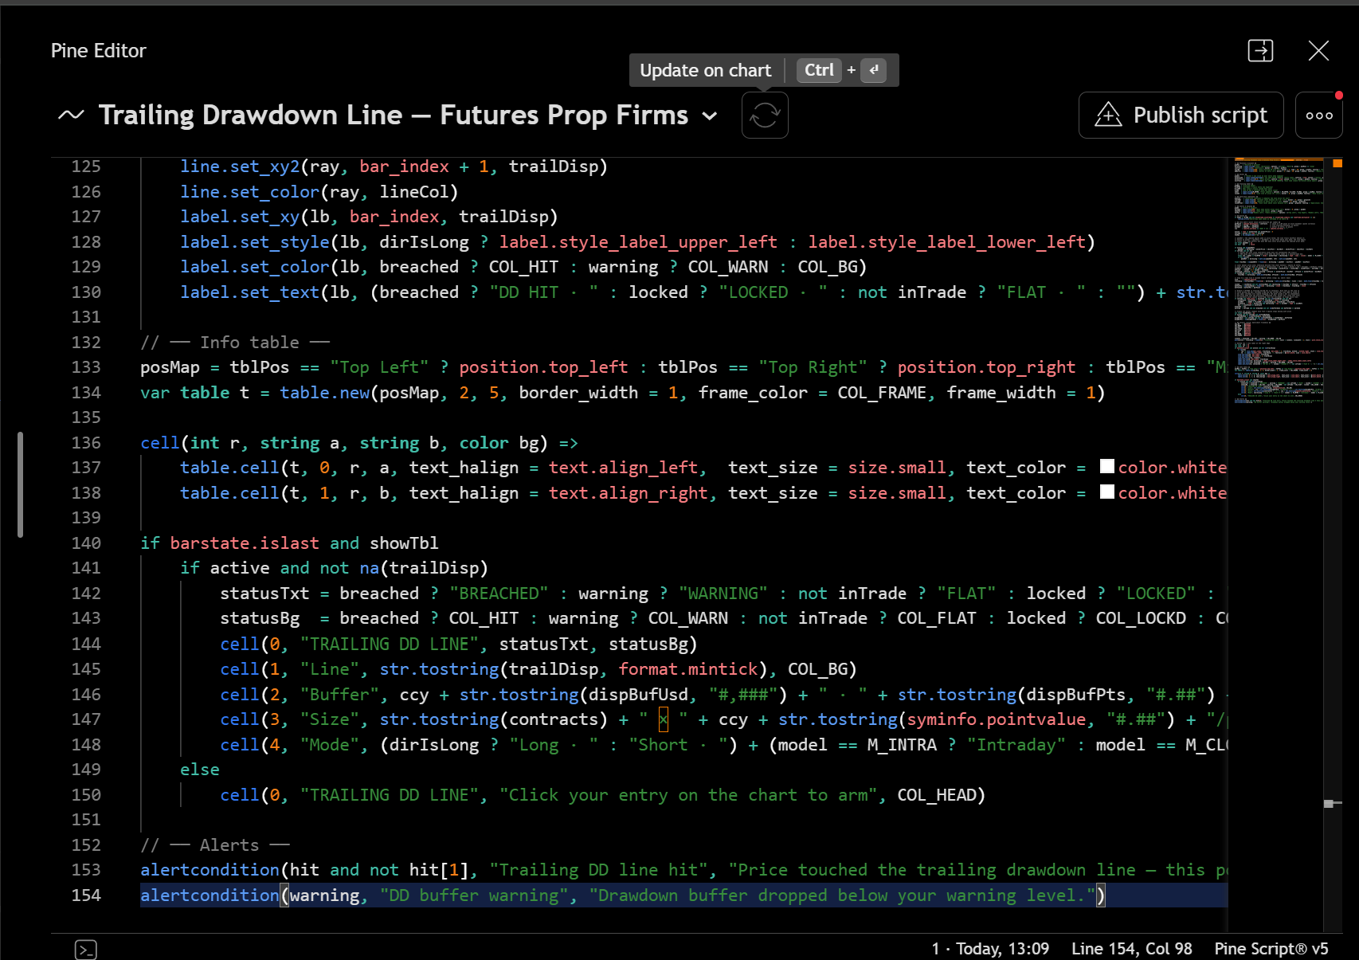Click the Ctrl key hint in tooltip
The width and height of the screenshot is (1359, 960).
(x=819, y=70)
